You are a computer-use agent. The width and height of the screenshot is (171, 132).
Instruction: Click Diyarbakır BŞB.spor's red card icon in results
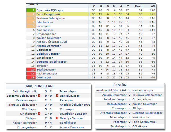[57, 114]
